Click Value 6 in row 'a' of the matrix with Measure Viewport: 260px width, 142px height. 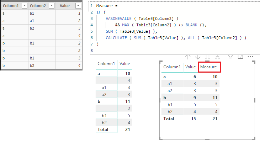pyautogui.click(x=195, y=77)
